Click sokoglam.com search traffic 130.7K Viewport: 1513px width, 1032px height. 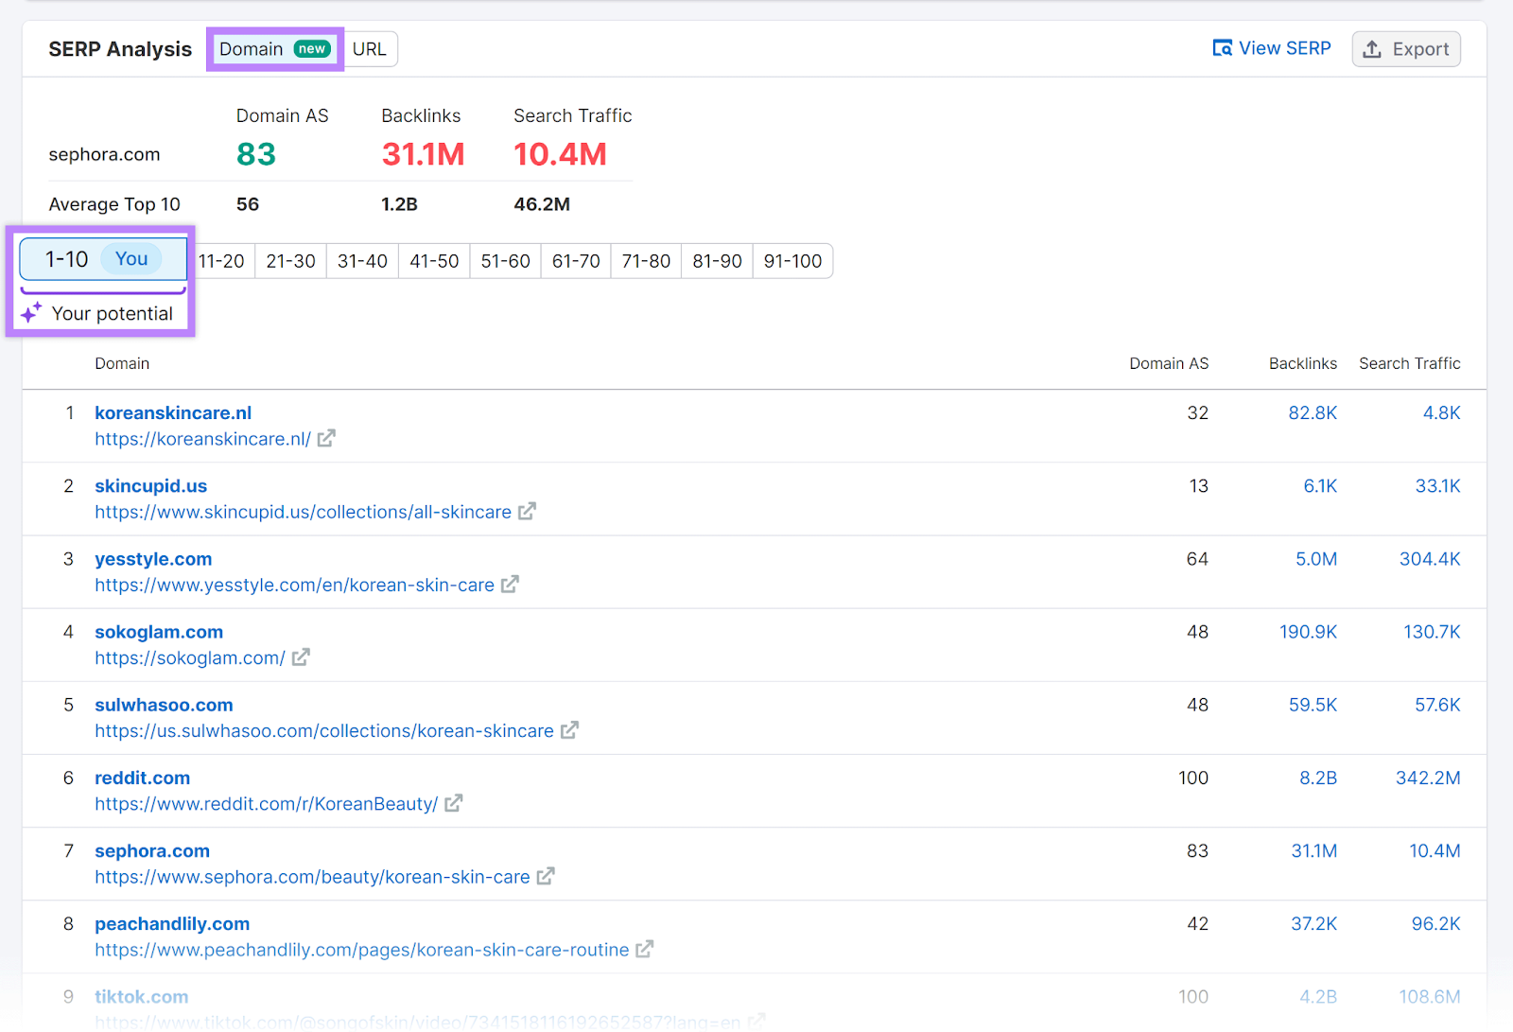click(1432, 632)
